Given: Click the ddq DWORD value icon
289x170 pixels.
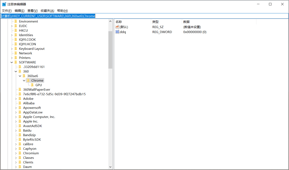Looking at the screenshot, I should (x=117, y=32).
